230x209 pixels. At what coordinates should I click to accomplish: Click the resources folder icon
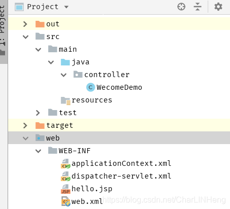click(x=65, y=100)
